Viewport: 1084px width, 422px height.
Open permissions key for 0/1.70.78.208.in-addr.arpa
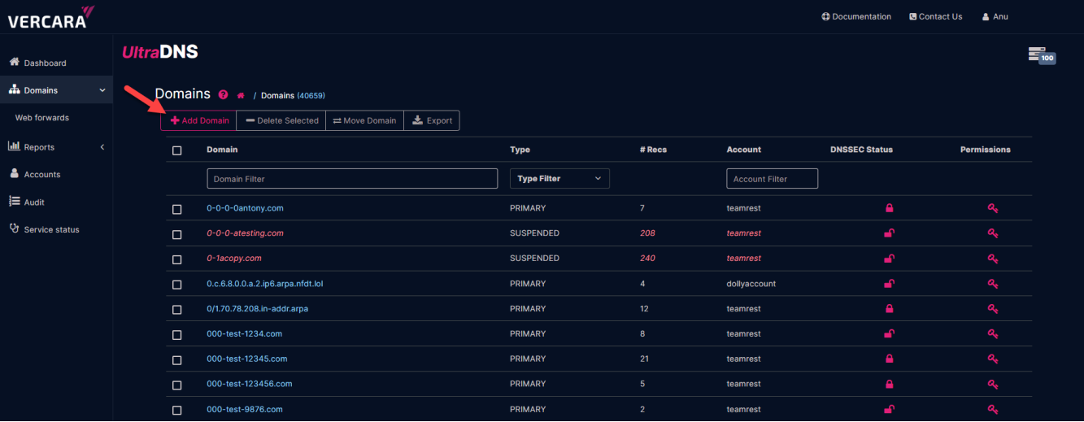(993, 309)
